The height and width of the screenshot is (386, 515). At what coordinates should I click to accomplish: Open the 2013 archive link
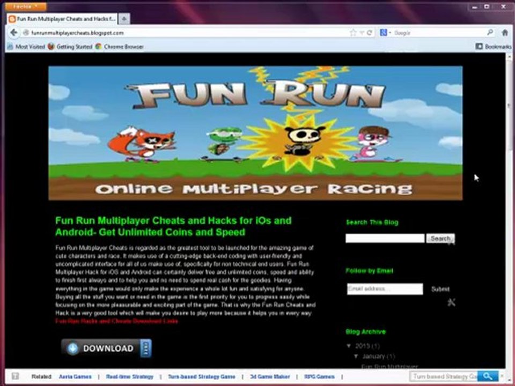(x=363, y=346)
